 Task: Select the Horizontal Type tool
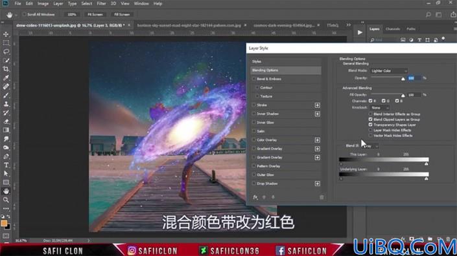click(x=6, y=165)
